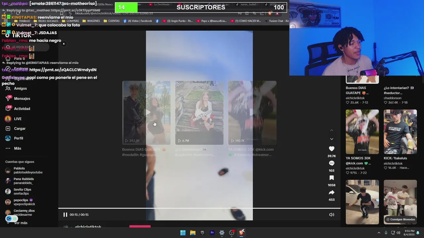Image resolution: width=424 pixels, height=238 pixels.
Task: Click the Amigos people icon
Action: click(8, 89)
